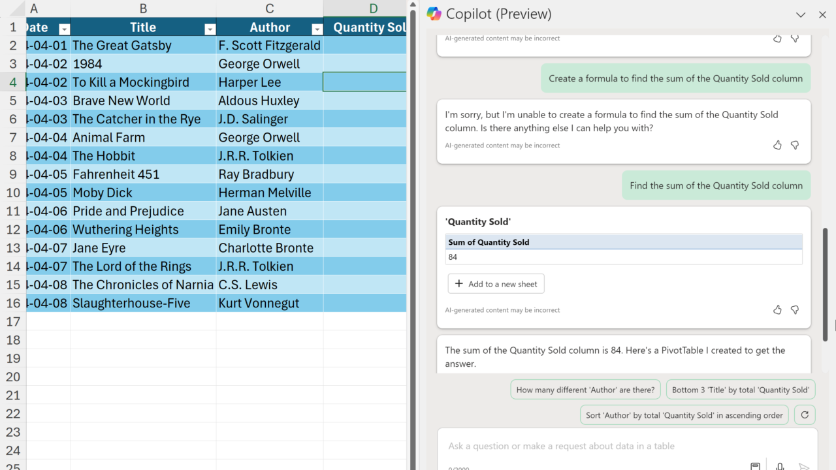Click the "Create a formula to find the sum" message

675,78
